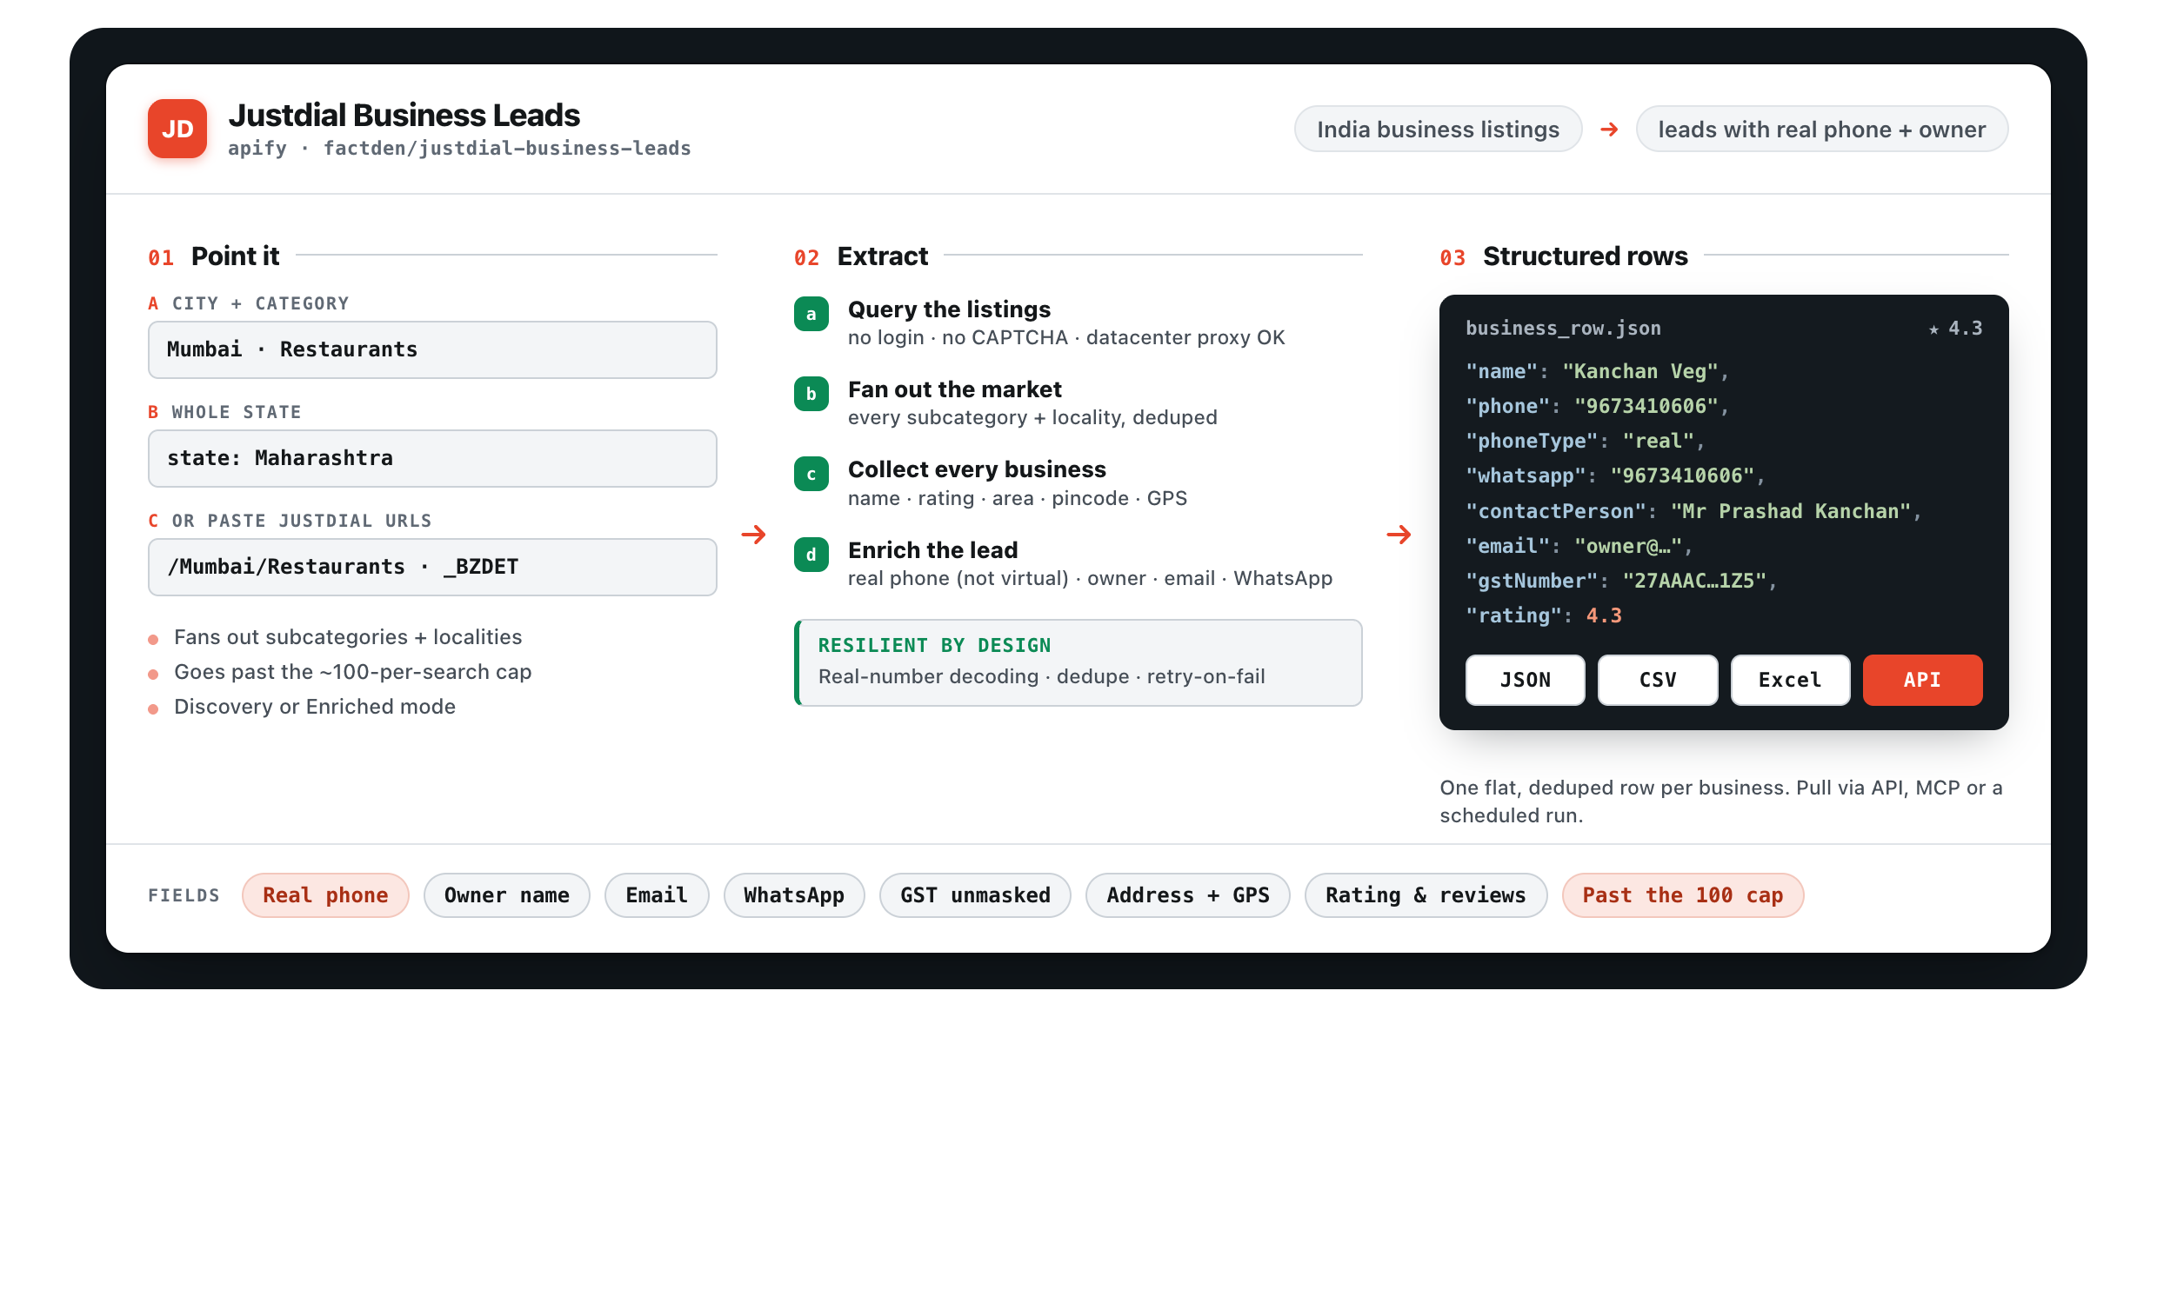Click the green 'd' step badge

(x=811, y=555)
